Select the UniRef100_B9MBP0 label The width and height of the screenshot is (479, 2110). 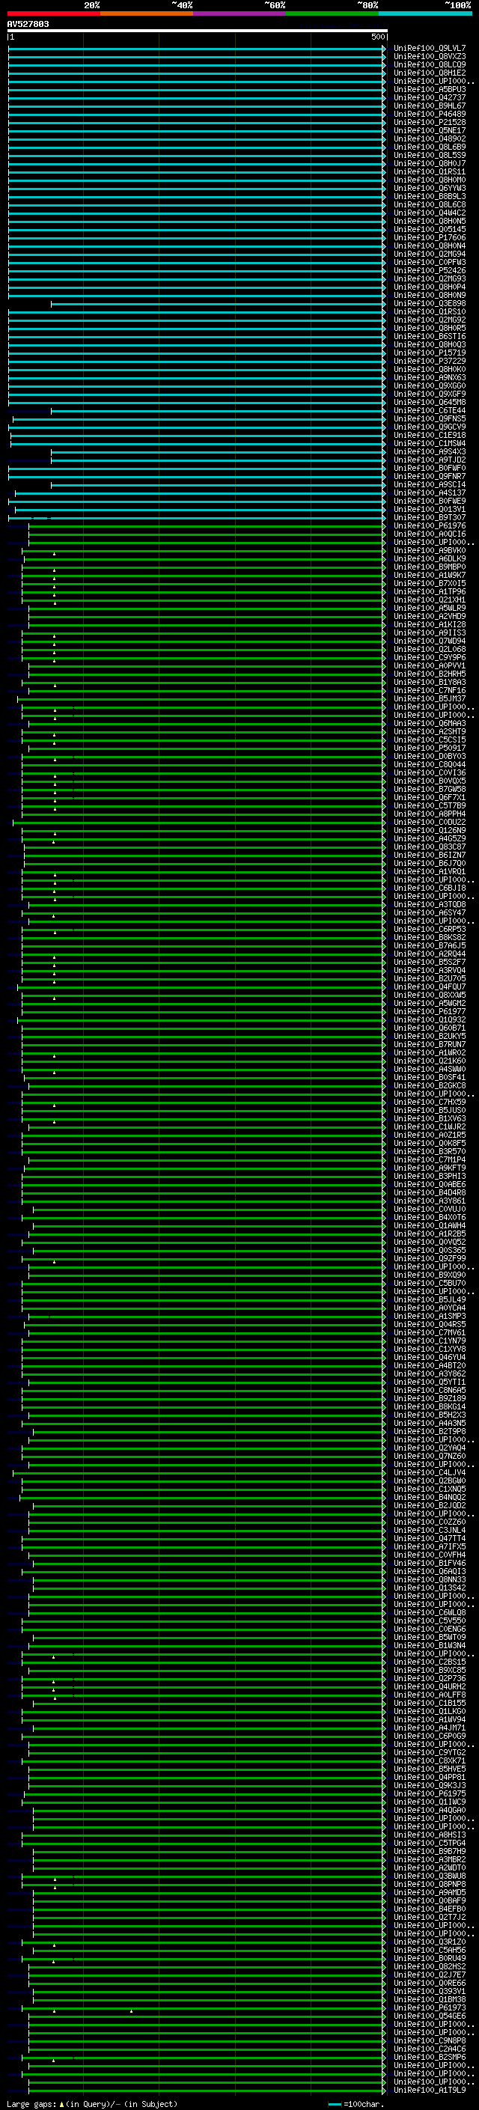(x=430, y=567)
